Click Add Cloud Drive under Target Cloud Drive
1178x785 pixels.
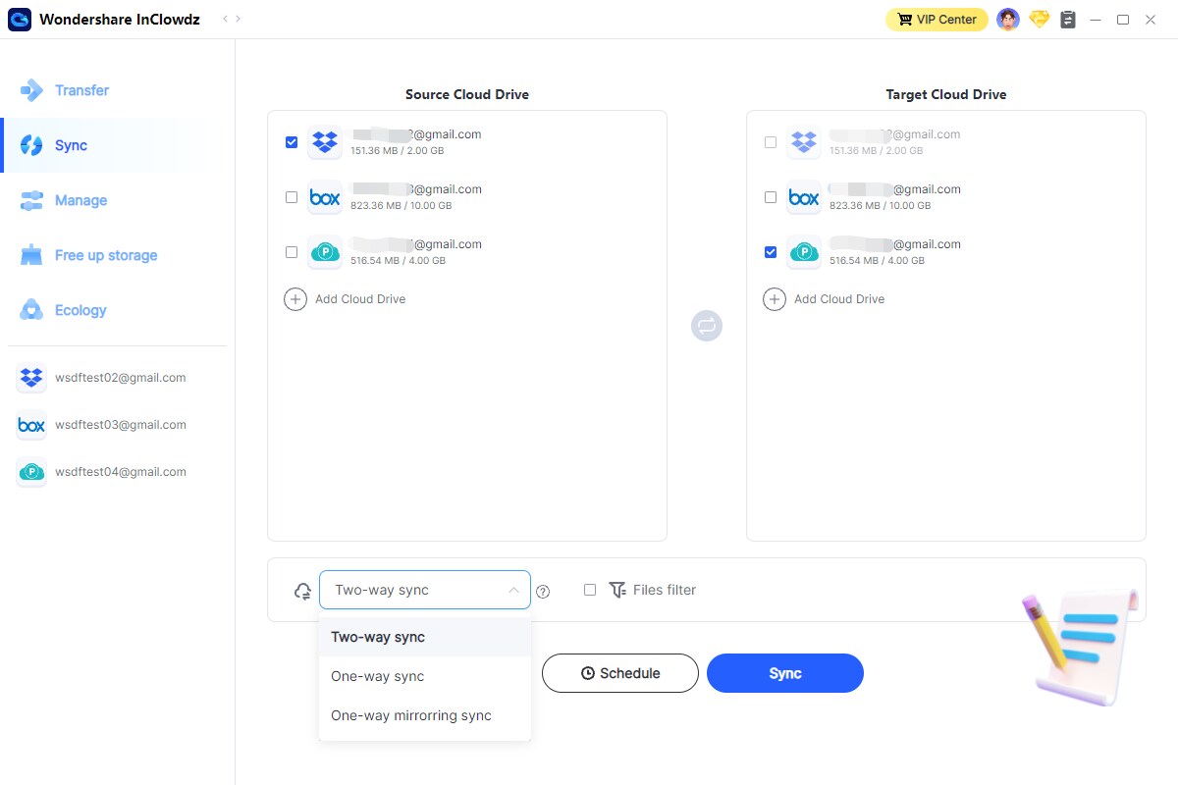click(x=825, y=298)
